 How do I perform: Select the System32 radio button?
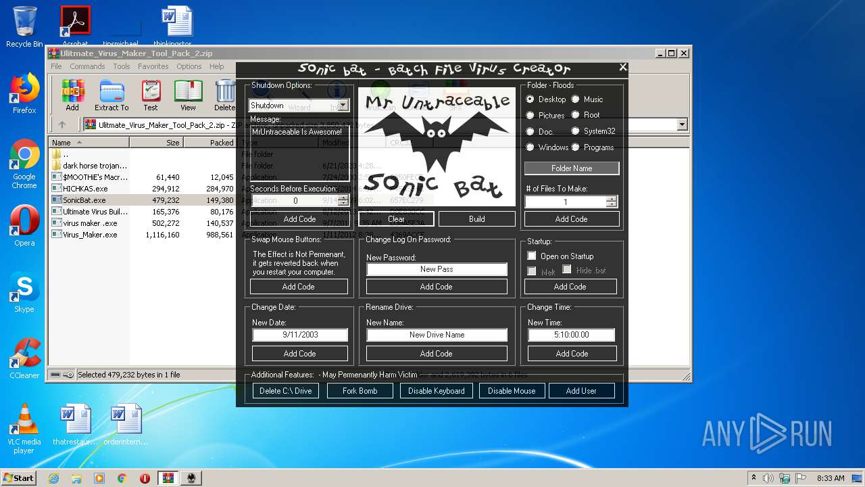(576, 131)
